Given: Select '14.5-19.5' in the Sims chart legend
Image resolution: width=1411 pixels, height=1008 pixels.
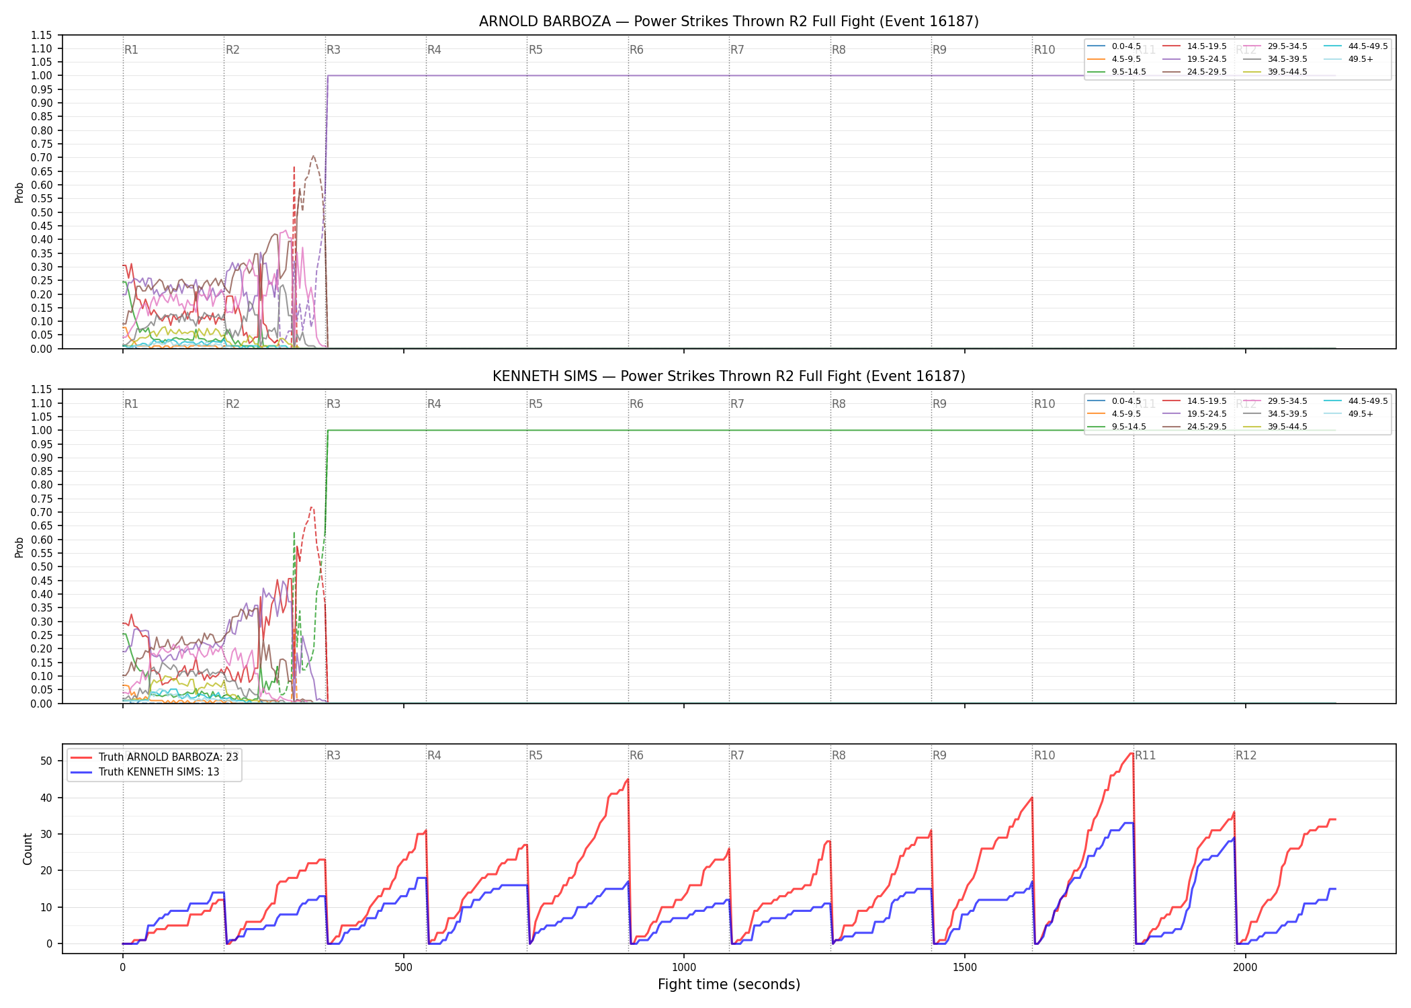Looking at the screenshot, I should [x=1207, y=401].
